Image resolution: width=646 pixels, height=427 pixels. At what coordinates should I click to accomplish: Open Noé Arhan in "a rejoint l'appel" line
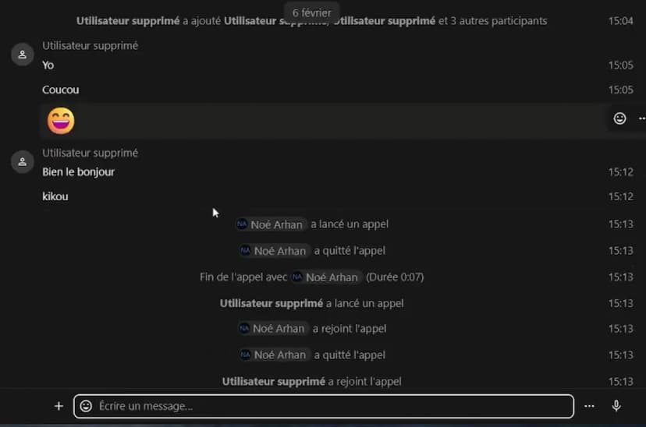point(272,329)
